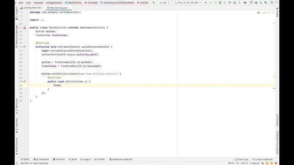Collapse the onCreate method fold marker

click(29, 47)
